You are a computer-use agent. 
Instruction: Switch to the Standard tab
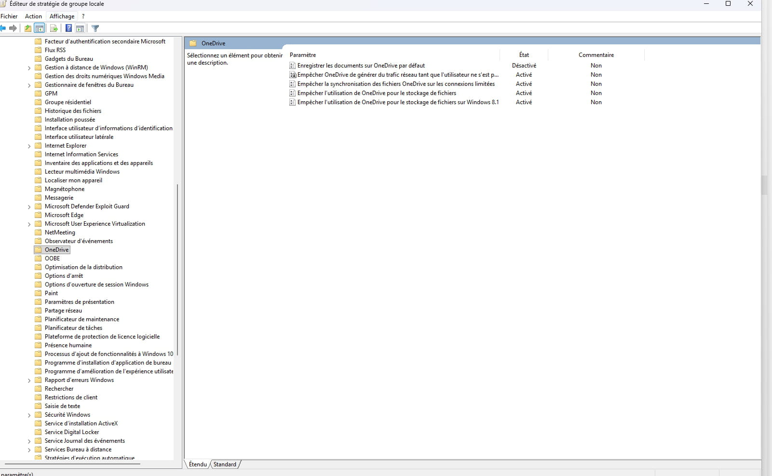tap(225, 464)
